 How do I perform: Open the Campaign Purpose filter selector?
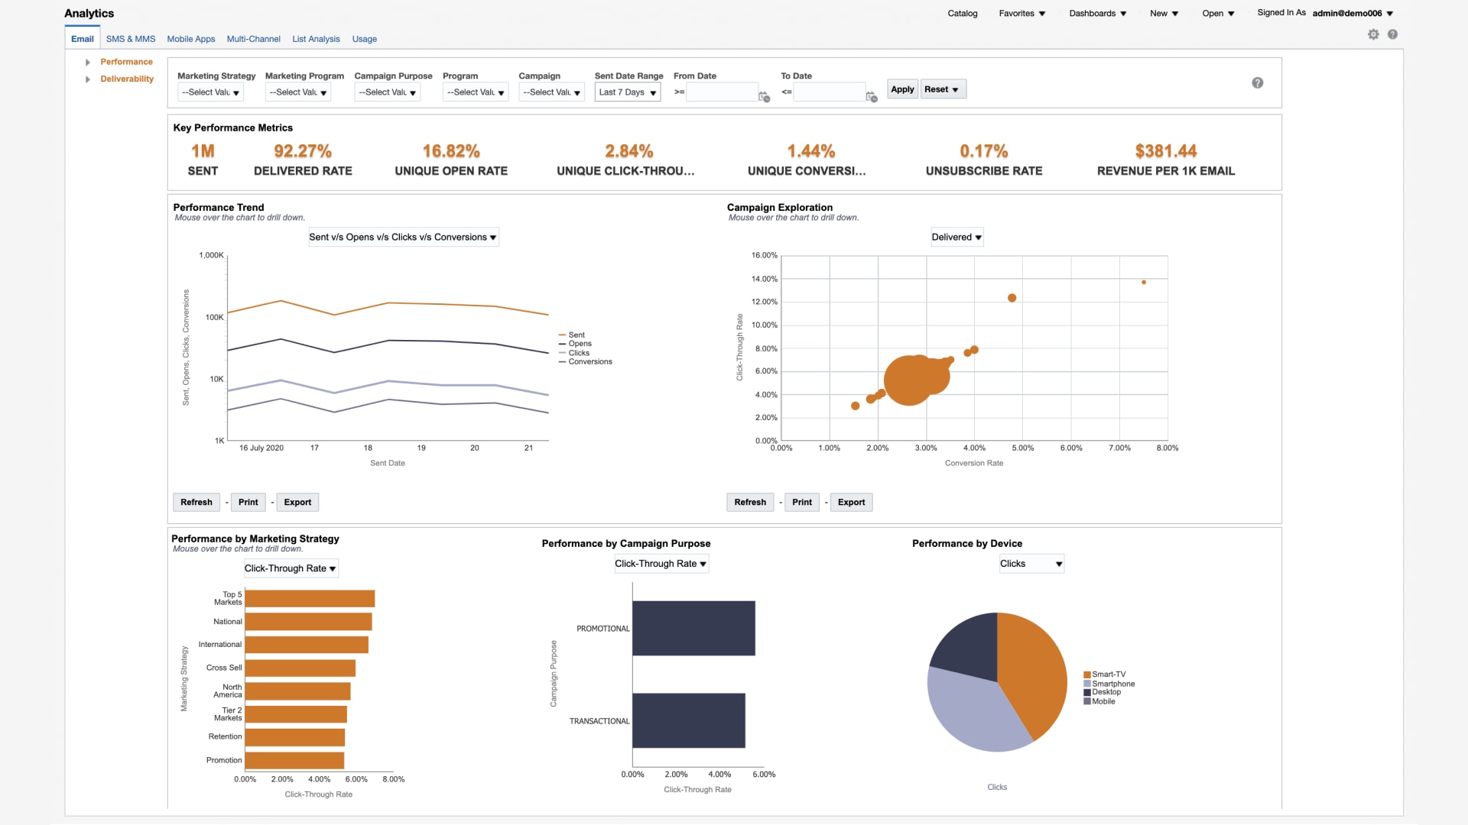point(387,92)
